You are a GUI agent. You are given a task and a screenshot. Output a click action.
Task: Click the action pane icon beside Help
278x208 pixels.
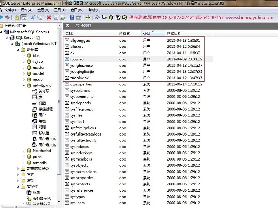79,17
